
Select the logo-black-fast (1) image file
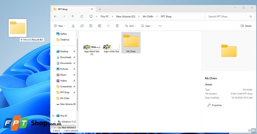(x=92, y=49)
